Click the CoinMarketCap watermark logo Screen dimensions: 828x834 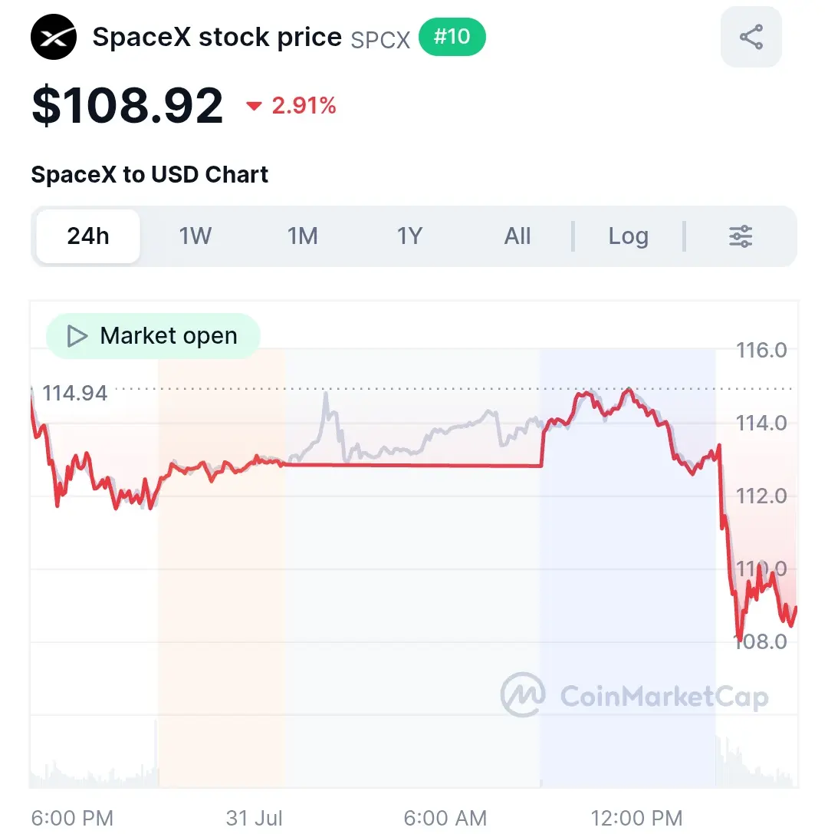pyautogui.click(x=635, y=695)
